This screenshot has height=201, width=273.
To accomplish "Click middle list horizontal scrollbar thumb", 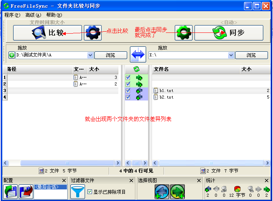I will coord(136,163).
